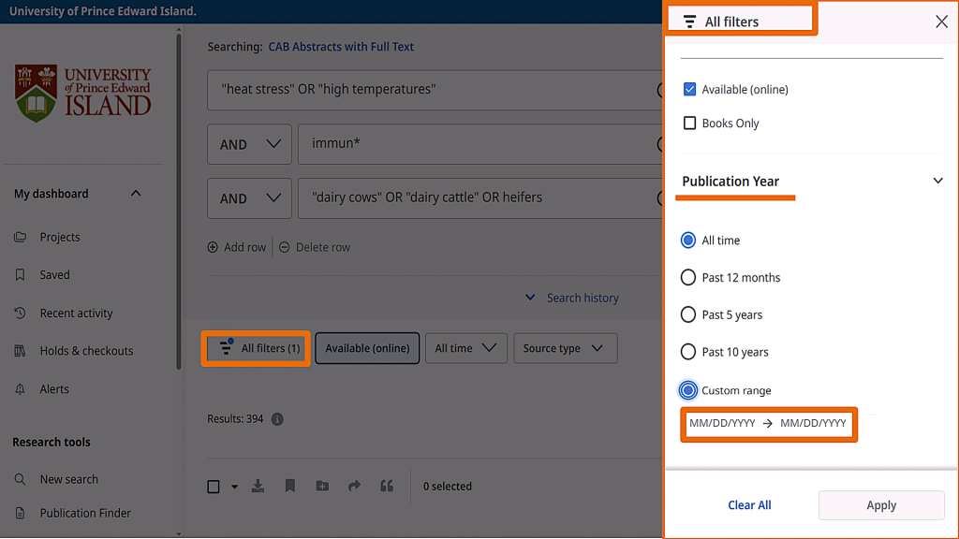
Task: Open Publication Finder in Research tools
Action: [85, 513]
